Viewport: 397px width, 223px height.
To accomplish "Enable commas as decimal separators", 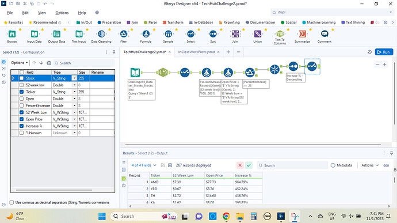I will (x=12, y=202).
